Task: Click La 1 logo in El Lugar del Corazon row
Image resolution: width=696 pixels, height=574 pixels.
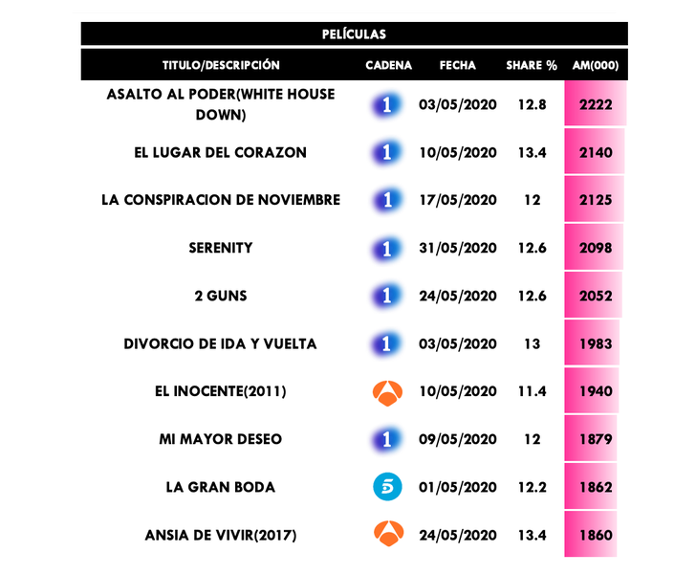Action: pos(387,152)
